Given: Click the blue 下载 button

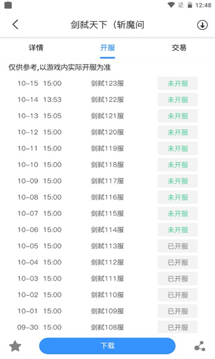Looking at the screenshot, I should [107, 346].
